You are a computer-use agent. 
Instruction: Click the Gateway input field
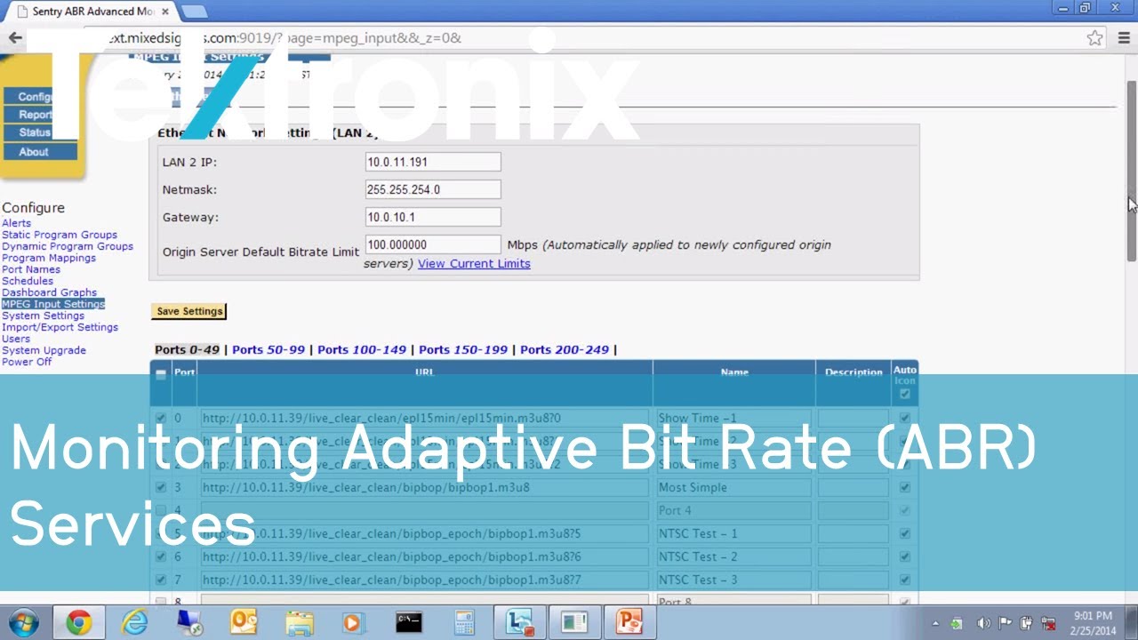[433, 217]
